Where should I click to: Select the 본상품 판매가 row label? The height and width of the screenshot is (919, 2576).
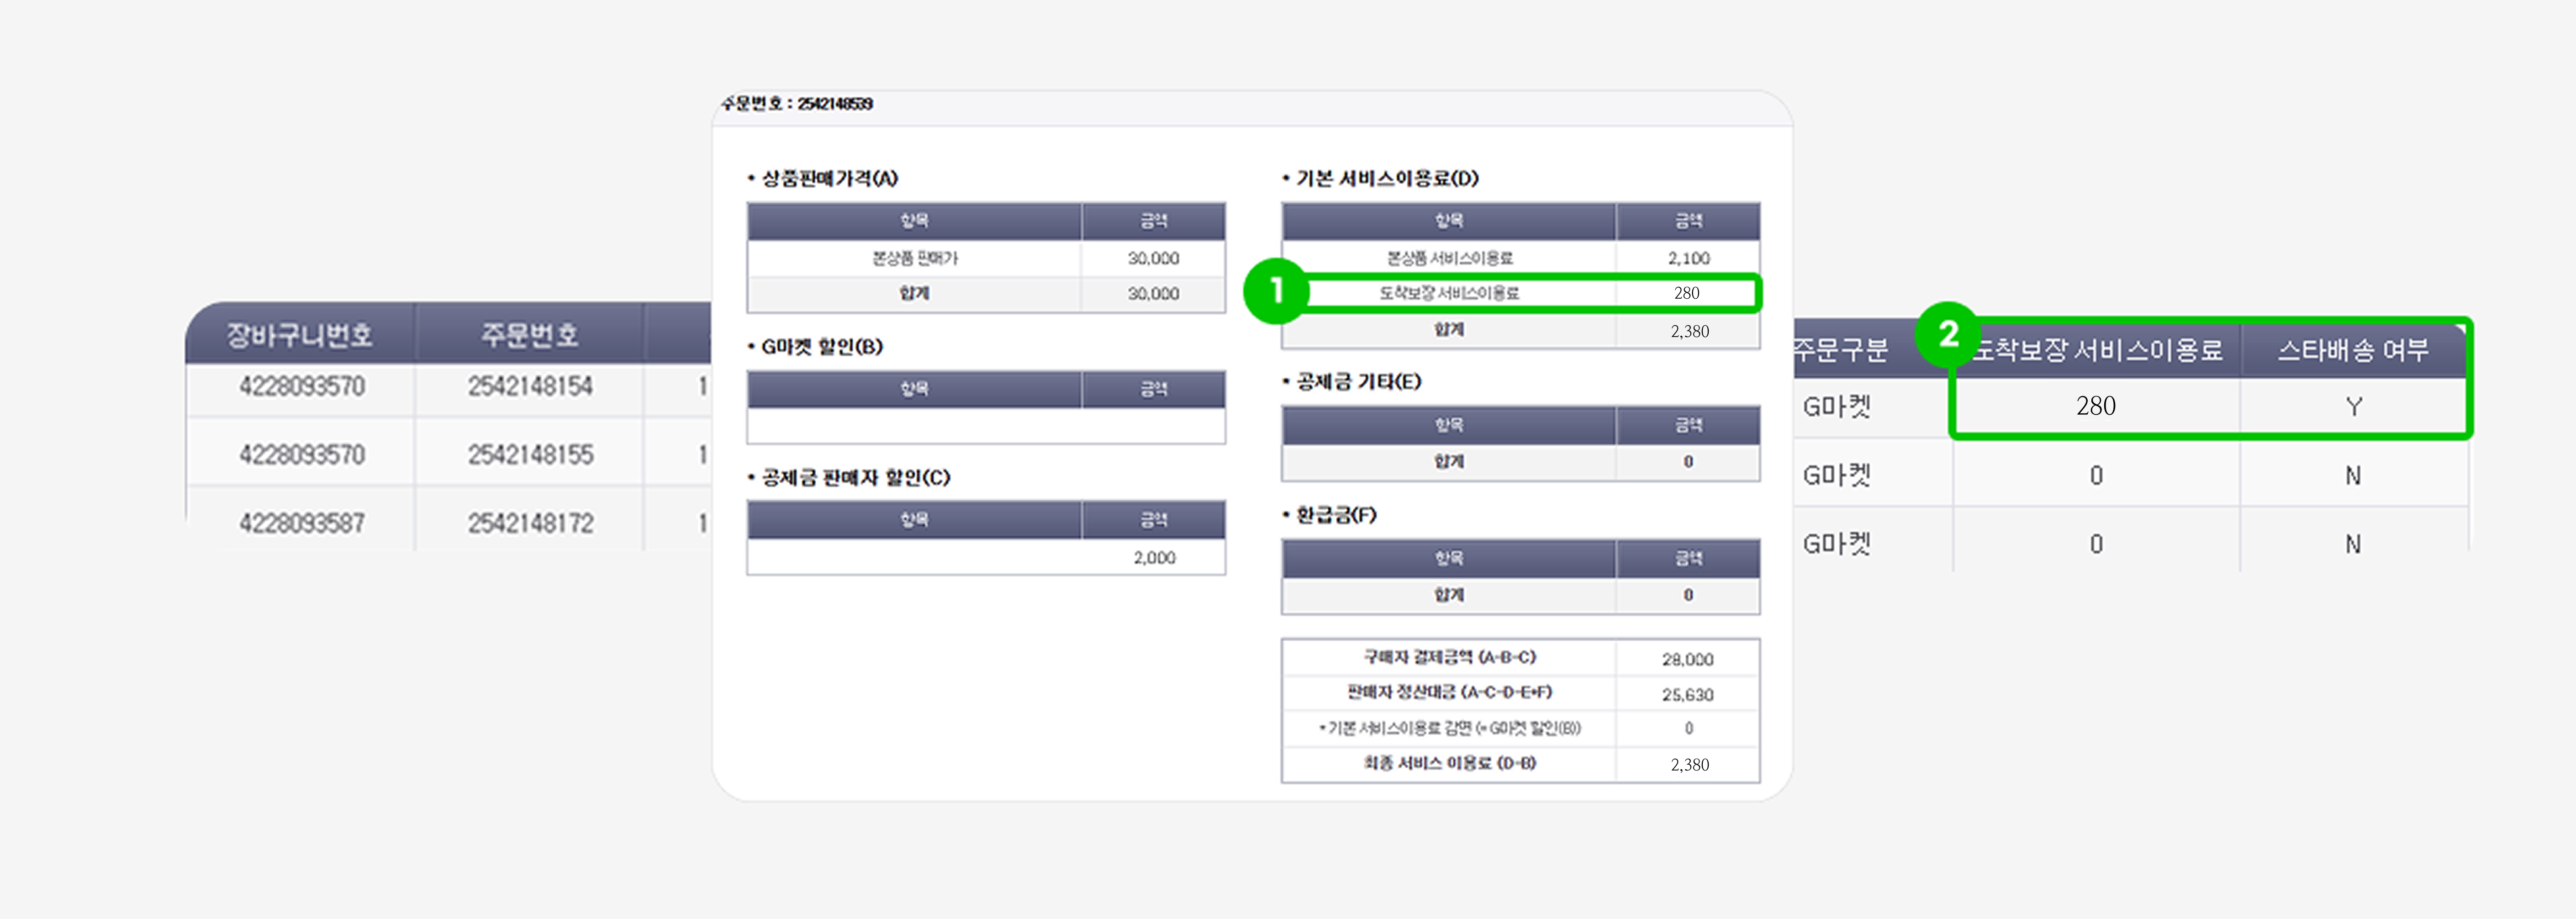[914, 258]
